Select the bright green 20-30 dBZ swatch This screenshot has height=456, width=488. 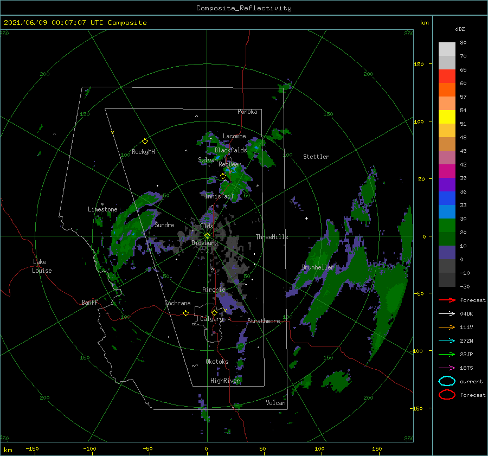click(447, 226)
